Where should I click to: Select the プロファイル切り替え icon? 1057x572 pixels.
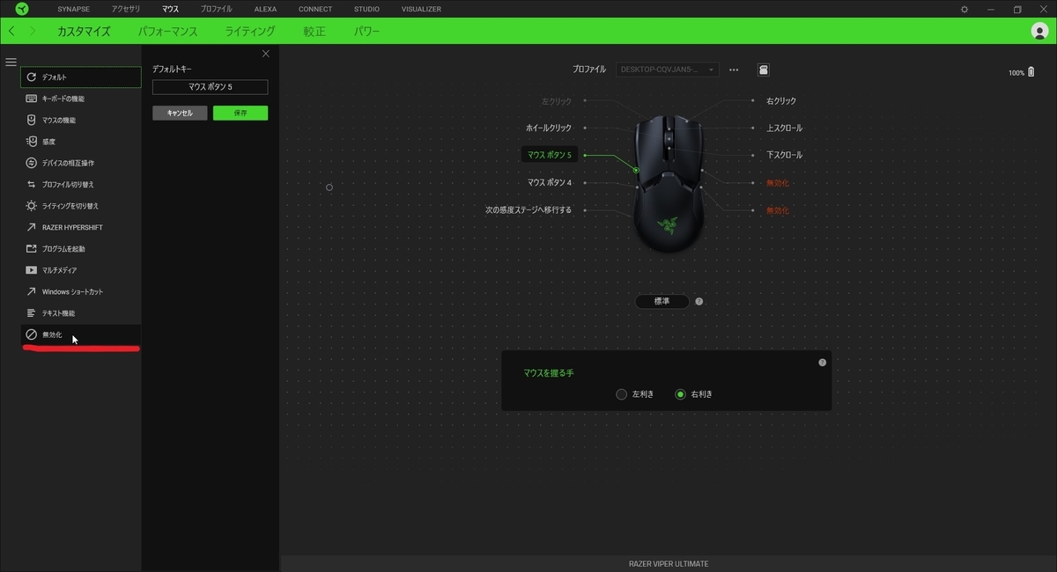click(x=32, y=184)
